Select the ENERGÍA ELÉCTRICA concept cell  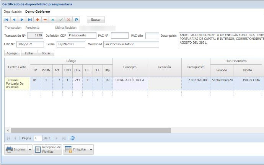pyautogui.click(x=130, y=83)
